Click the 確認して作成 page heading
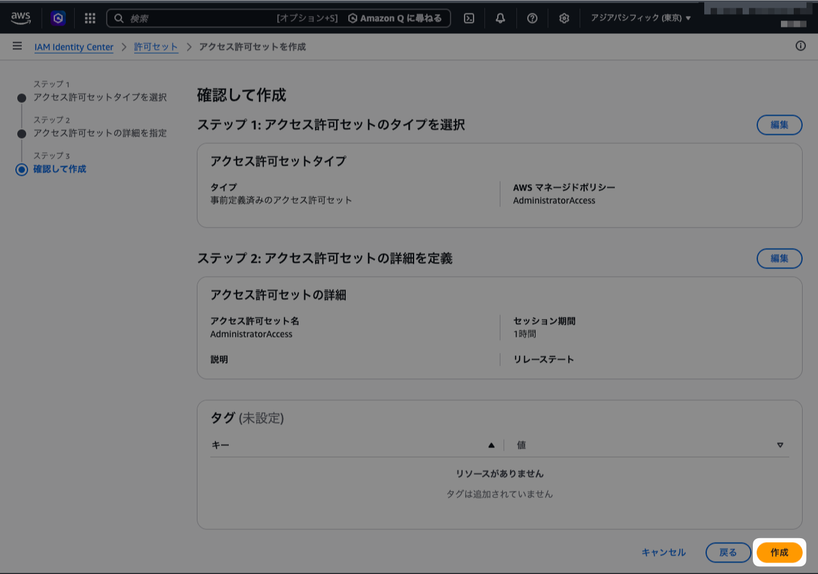Viewport: 818px width, 574px height. click(x=242, y=95)
